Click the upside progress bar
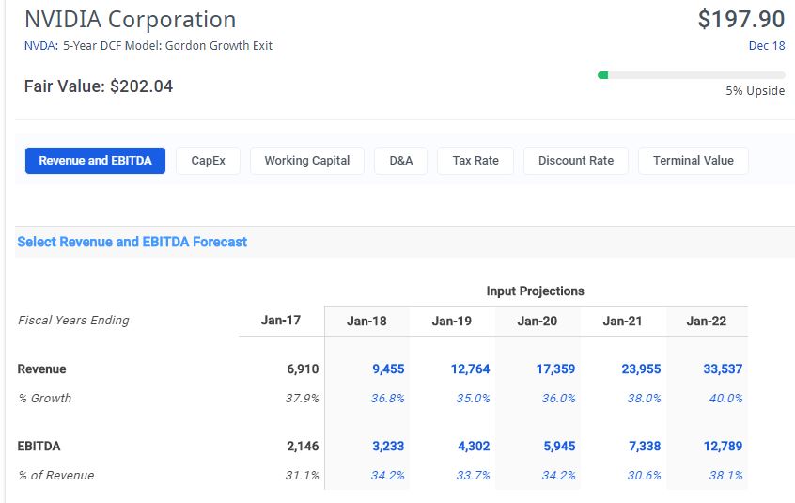The width and height of the screenshot is (795, 503). tap(691, 75)
